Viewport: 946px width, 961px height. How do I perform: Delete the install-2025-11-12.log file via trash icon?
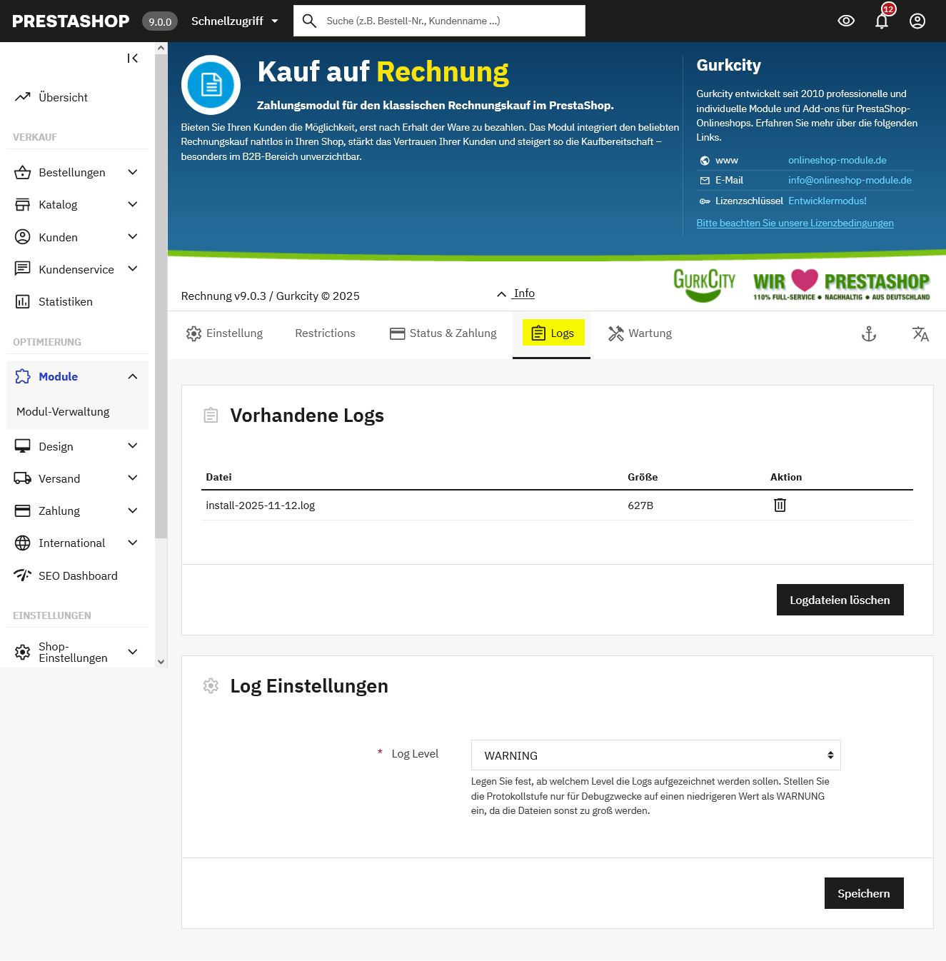pyautogui.click(x=780, y=505)
